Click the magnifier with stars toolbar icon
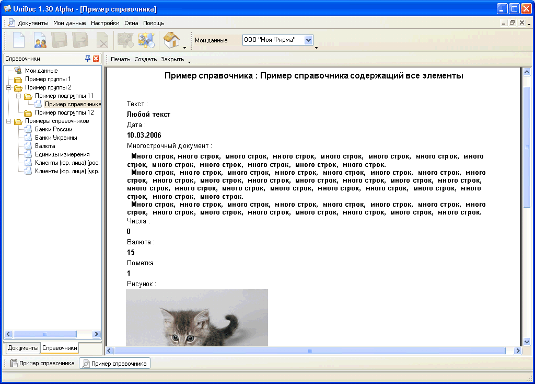This screenshot has height=384, width=535. (x=146, y=40)
